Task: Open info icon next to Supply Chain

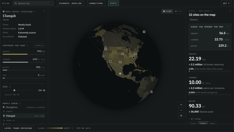Action: (20, 103)
